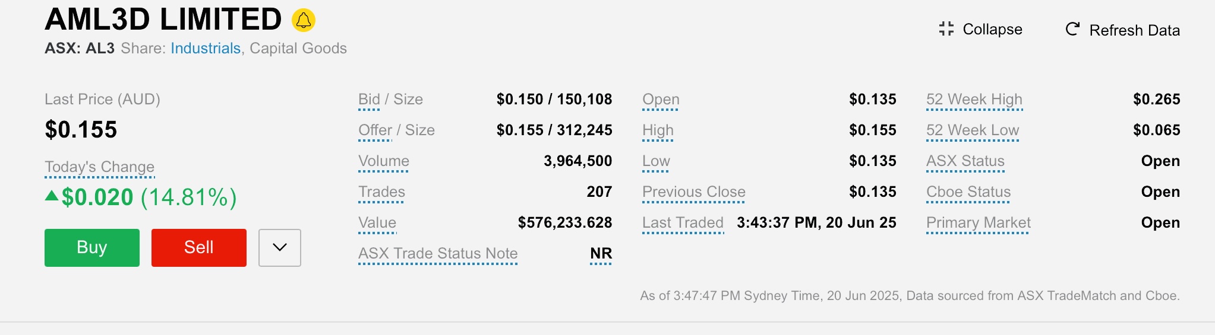The height and width of the screenshot is (335, 1215).
Task: Click the Previous Close label
Action: pyautogui.click(x=694, y=192)
